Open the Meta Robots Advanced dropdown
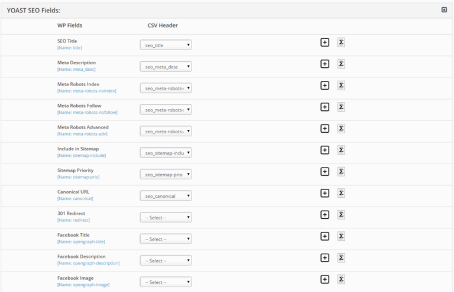The width and height of the screenshot is (454, 292). (166, 131)
